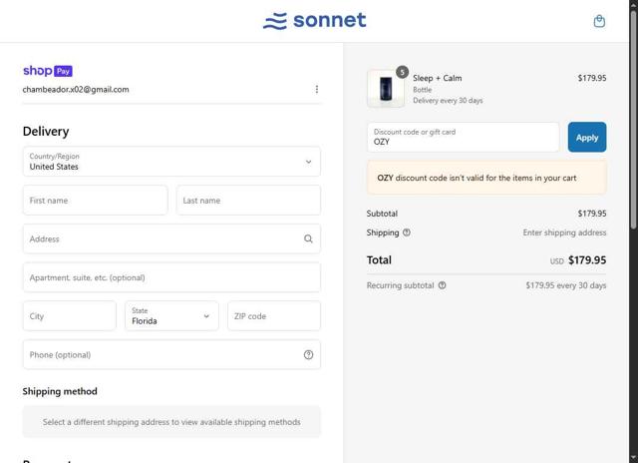Image resolution: width=638 pixels, height=463 pixels.
Task: Click the shipping methods unavailable notice
Action: click(171, 422)
